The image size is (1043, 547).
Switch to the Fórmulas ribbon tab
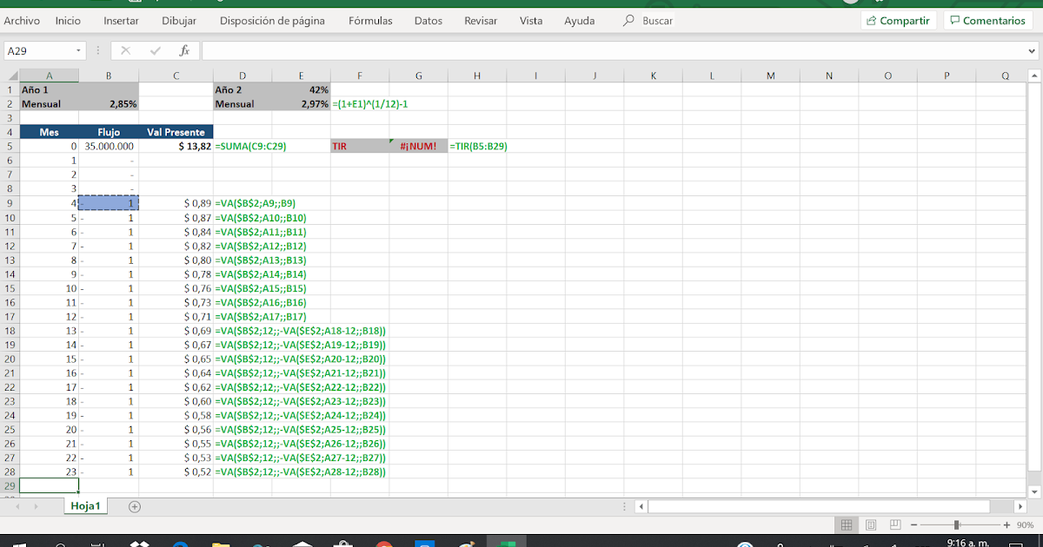point(370,21)
